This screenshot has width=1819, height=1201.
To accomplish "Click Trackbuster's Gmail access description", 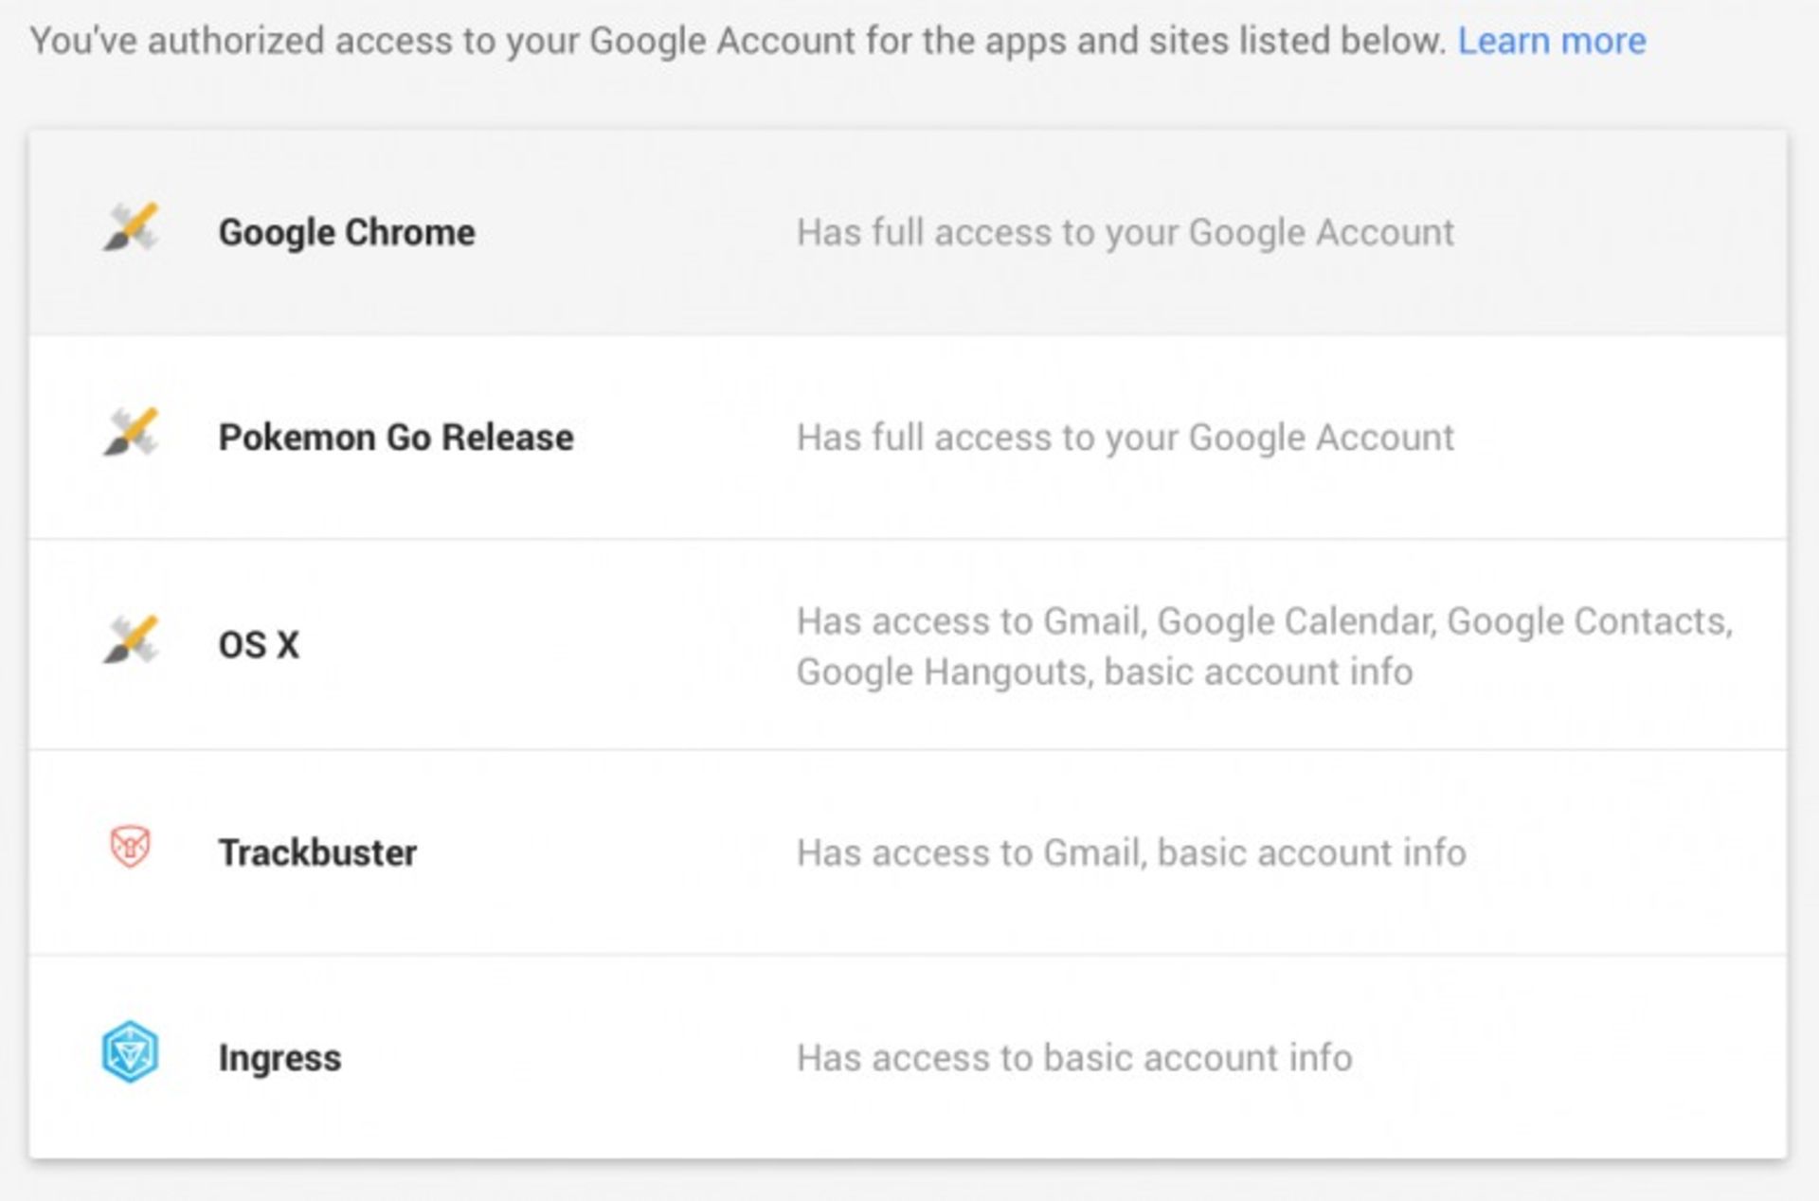I will pyautogui.click(x=1131, y=852).
